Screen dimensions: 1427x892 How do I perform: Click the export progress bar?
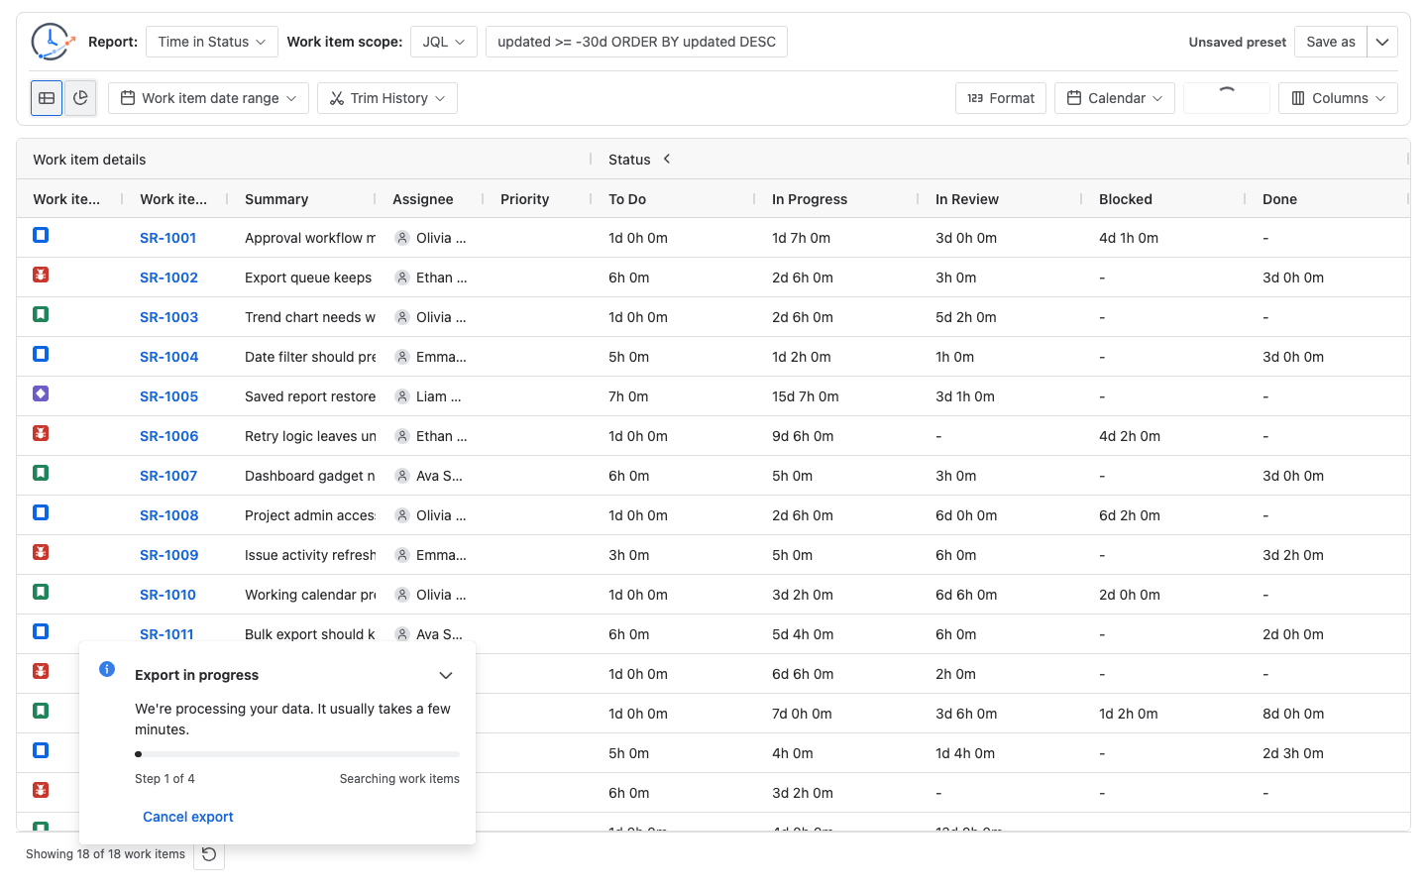point(297,754)
